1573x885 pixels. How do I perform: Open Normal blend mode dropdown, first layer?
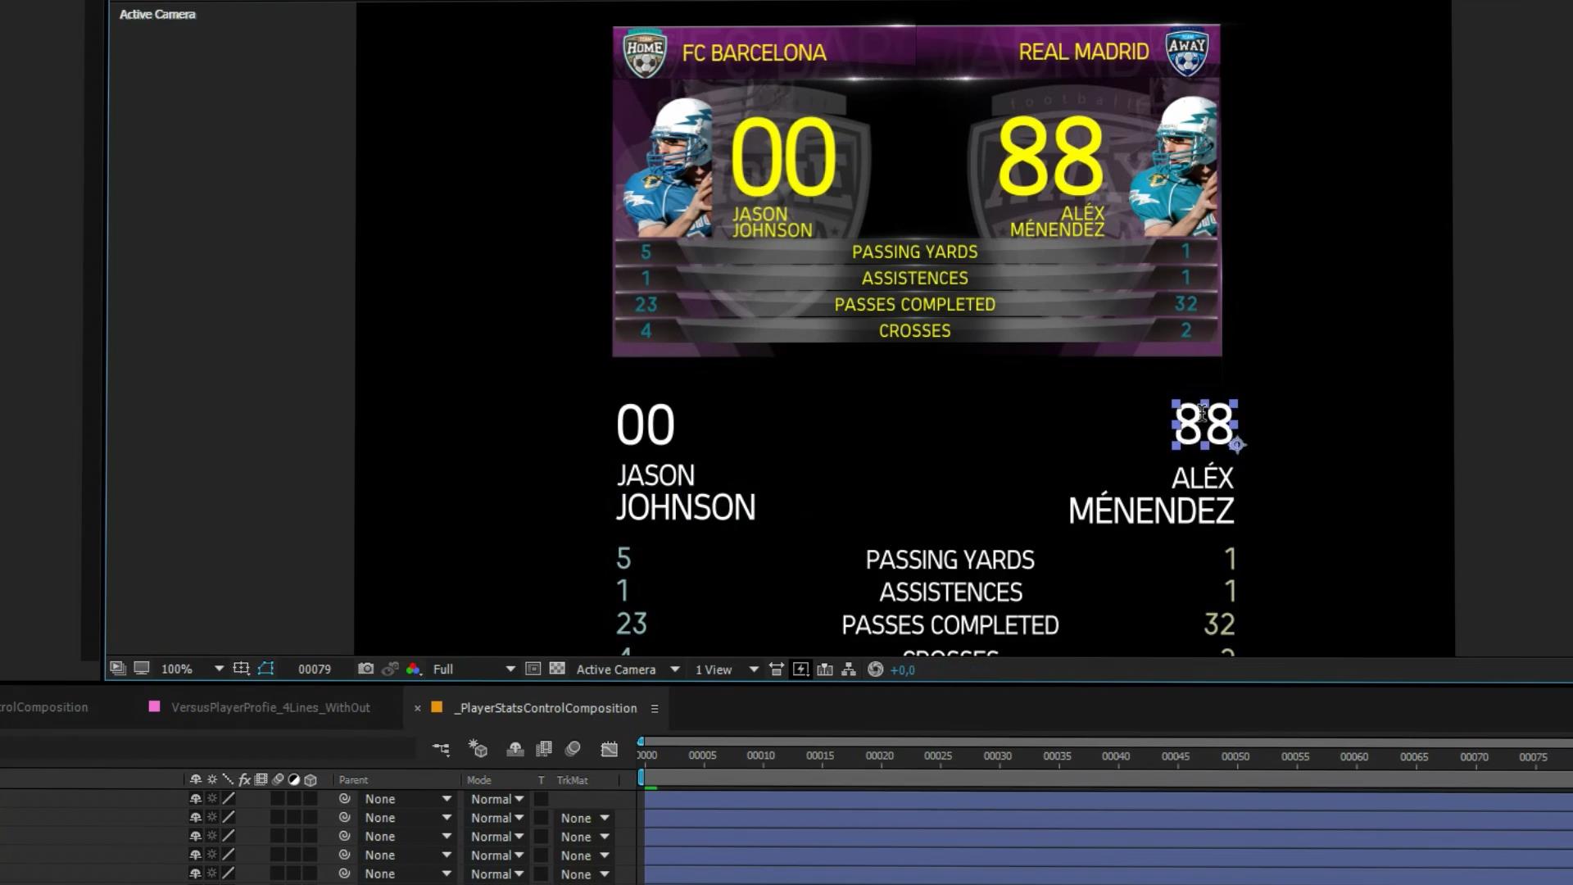(496, 798)
